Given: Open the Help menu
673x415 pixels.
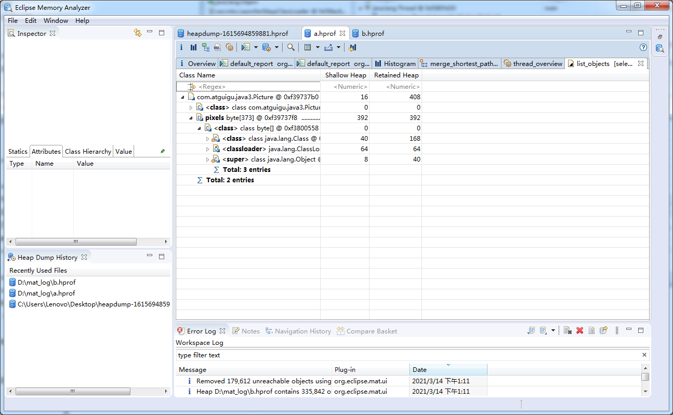Looking at the screenshot, I should [x=82, y=21].
